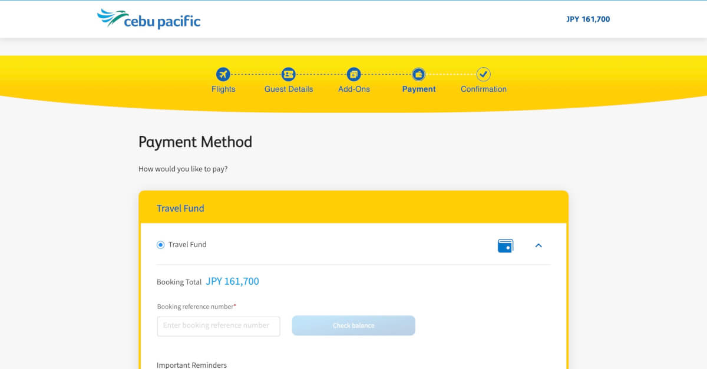
Task: Go to the Guest Details step label
Action: coord(289,89)
